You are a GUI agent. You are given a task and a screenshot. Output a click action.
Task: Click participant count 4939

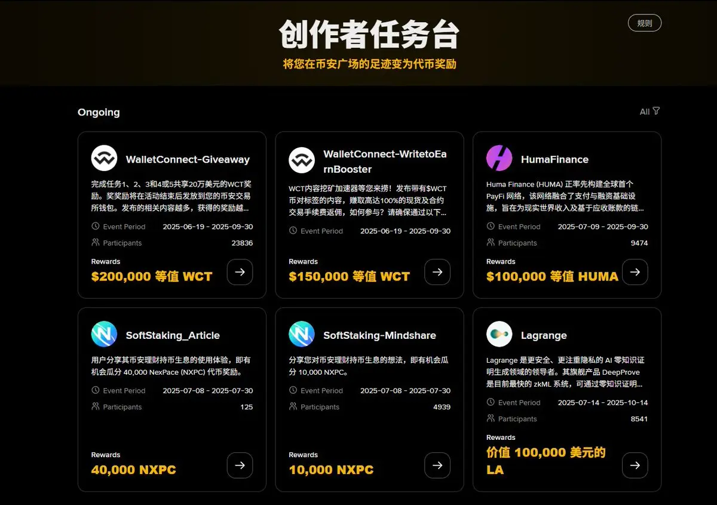point(442,407)
